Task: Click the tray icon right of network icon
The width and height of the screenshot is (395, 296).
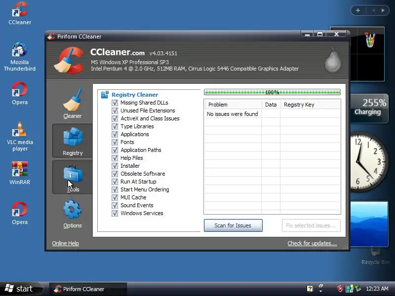Action: 358,288
